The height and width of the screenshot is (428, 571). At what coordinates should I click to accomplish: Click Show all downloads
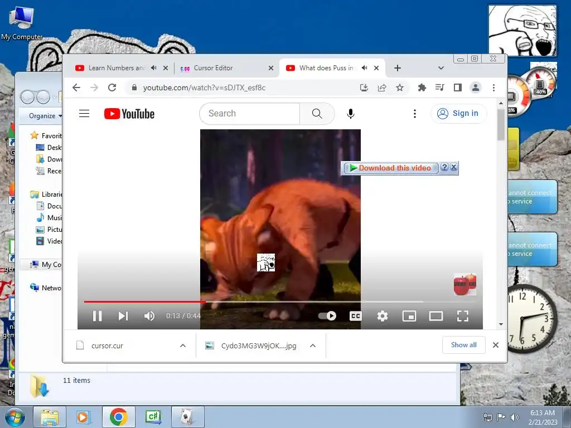tap(463, 345)
